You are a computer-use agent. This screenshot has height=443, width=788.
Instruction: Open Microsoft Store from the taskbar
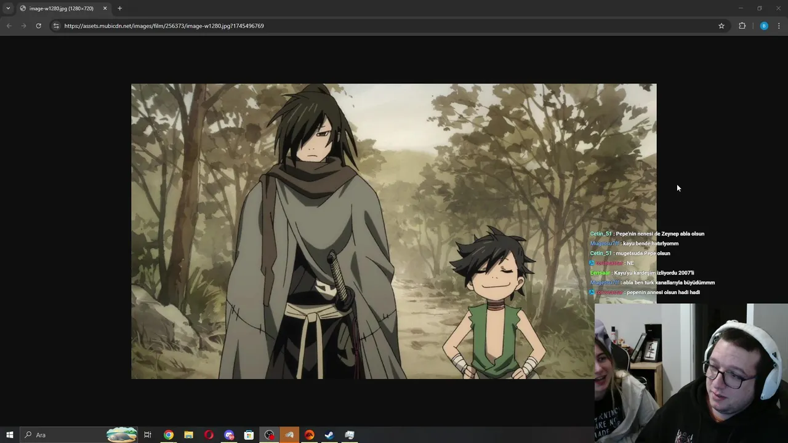click(x=249, y=435)
